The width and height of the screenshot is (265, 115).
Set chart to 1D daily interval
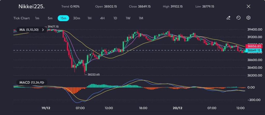coord(115,18)
